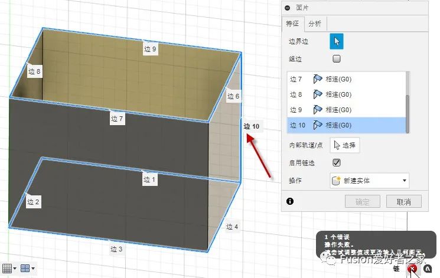Change 相连(G0) continuity for 边 9
The width and height of the screenshot is (440, 278).
tap(338, 110)
